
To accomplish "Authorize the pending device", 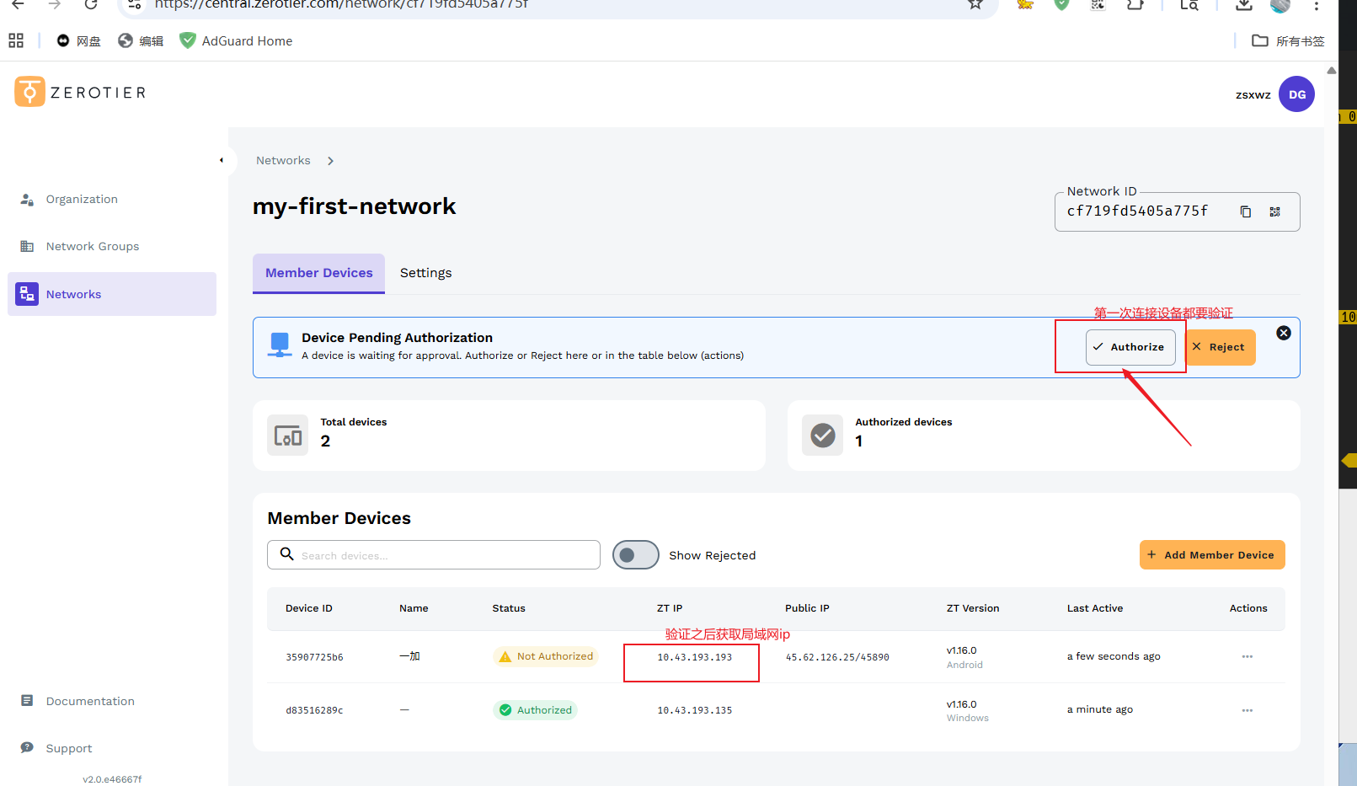I will pyautogui.click(x=1130, y=347).
